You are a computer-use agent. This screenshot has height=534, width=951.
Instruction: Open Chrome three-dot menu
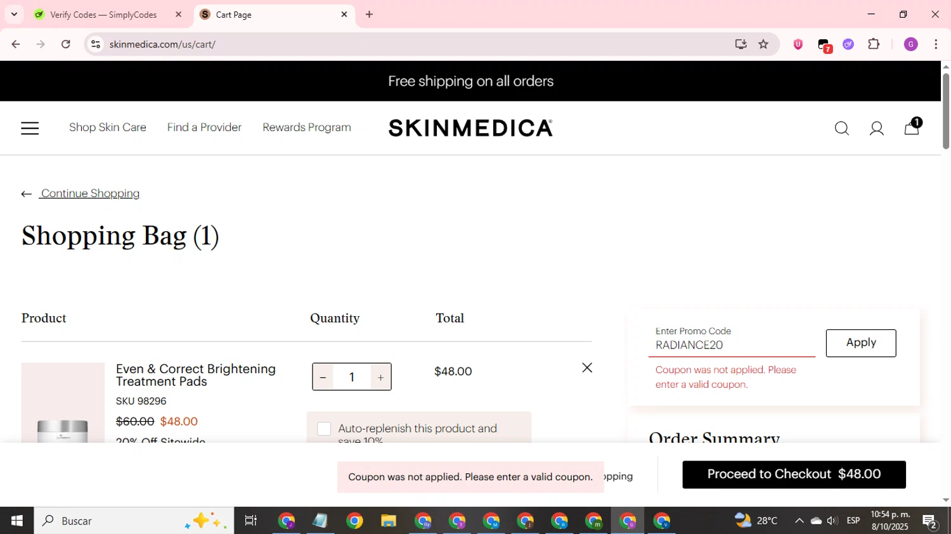point(936,44)
